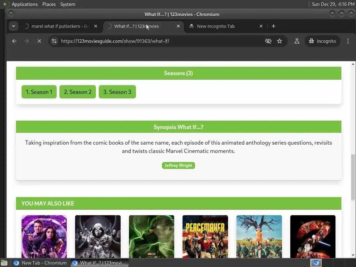The width and height of the screenshot is (356, 267).
Task: Open the tab search dropdown arrow
Action: click(x=14, y=26)
